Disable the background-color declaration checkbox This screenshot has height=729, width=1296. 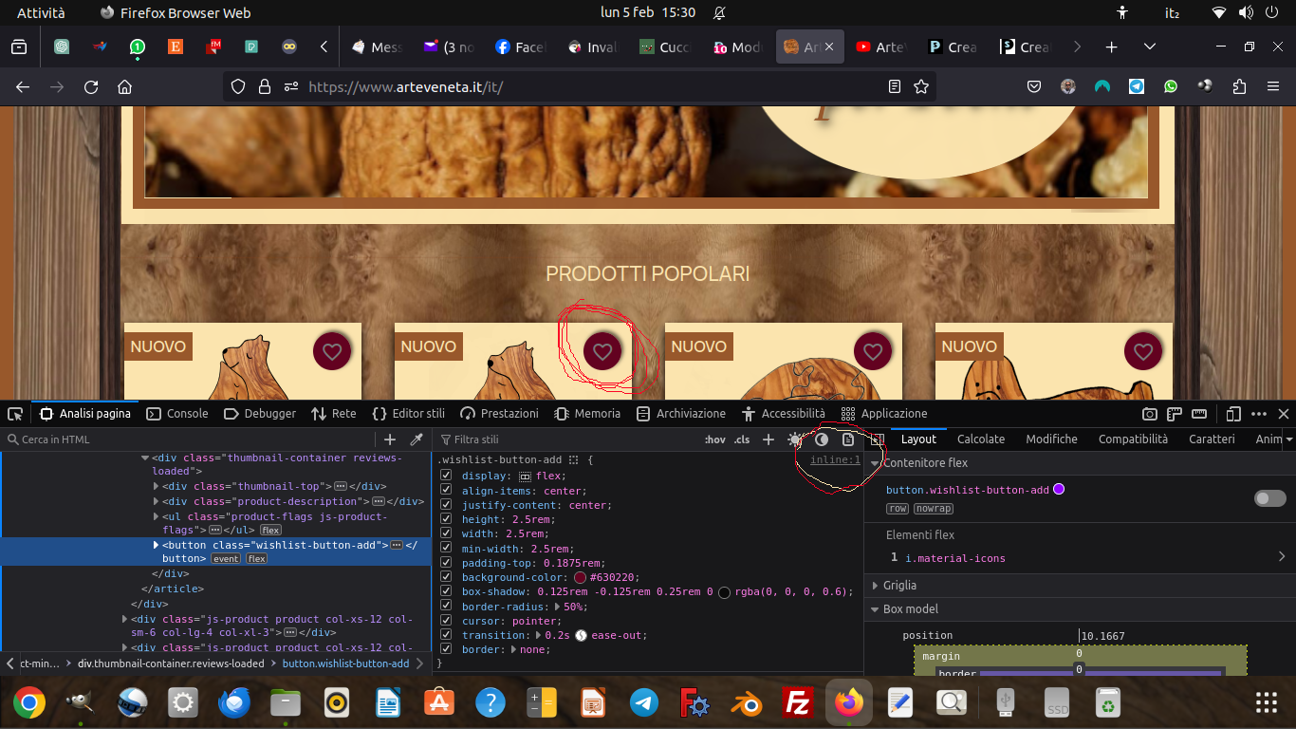point(446,577)
